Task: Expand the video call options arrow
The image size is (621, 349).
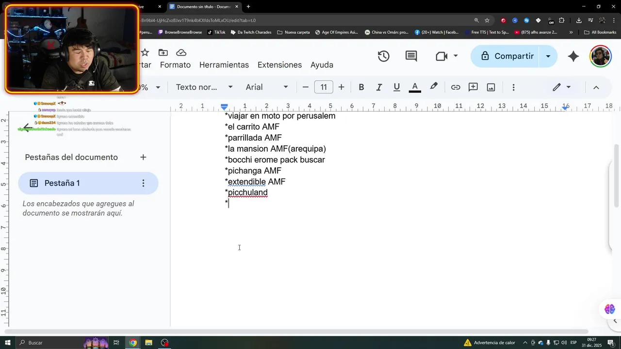Action: click(456, 56)
